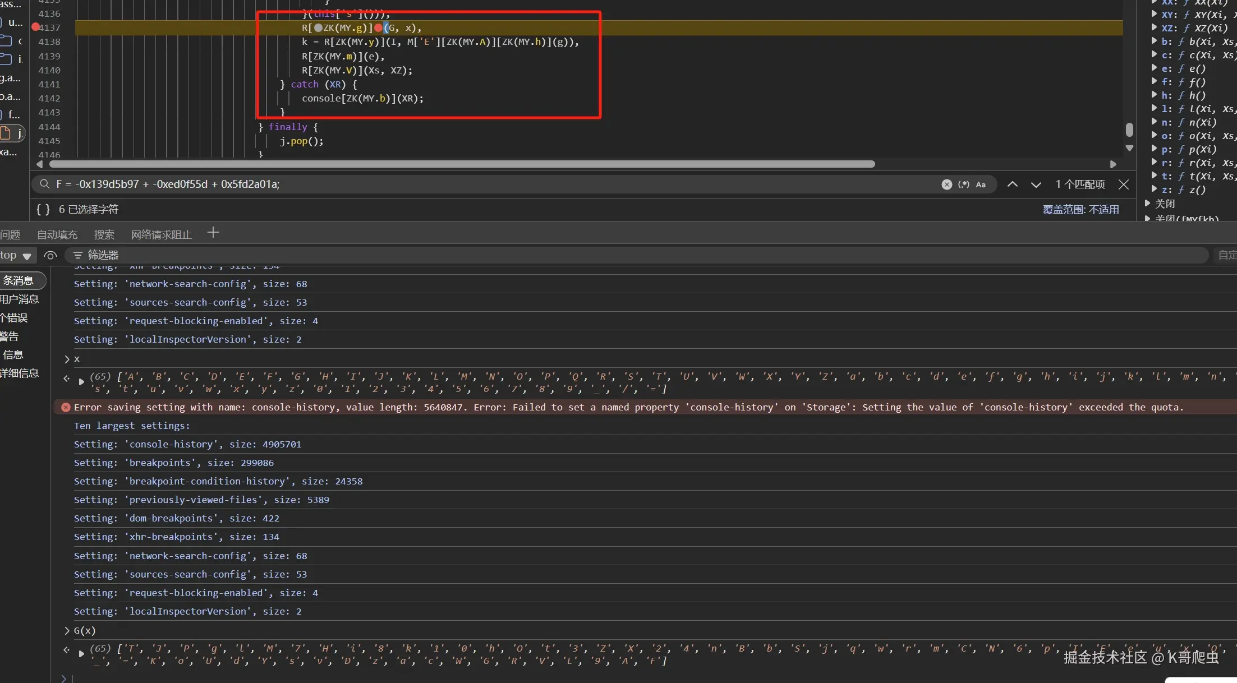Screen dimensions: 1237x683
Task: Expand the XY function entry
Action: pyautogui.click(x=1154, y=15)
